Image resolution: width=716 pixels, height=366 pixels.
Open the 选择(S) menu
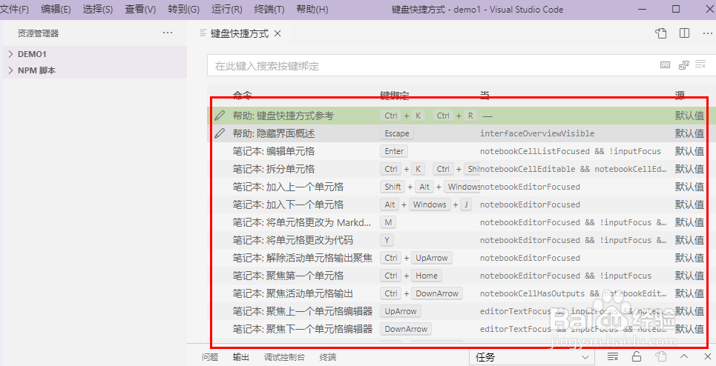pyautogui.click(x=98, y=10)
